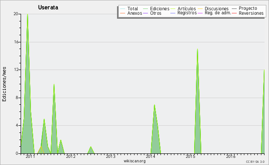The width and height of the screenshot is (269, 165).
Task: Click the chart title 'Userata'
Action: click(48, 8)
